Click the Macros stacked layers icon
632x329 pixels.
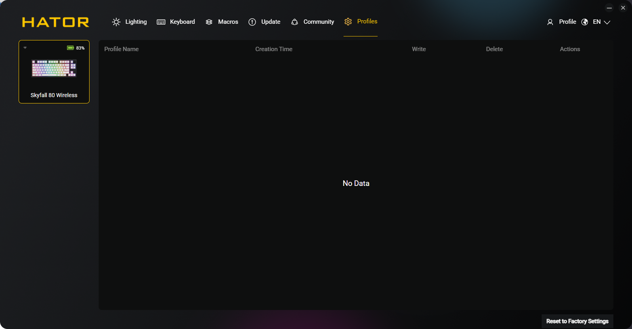click(x=209, y=22)
